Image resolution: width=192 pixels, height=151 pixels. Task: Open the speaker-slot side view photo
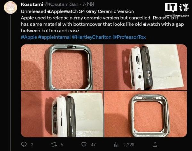point(62,114)
